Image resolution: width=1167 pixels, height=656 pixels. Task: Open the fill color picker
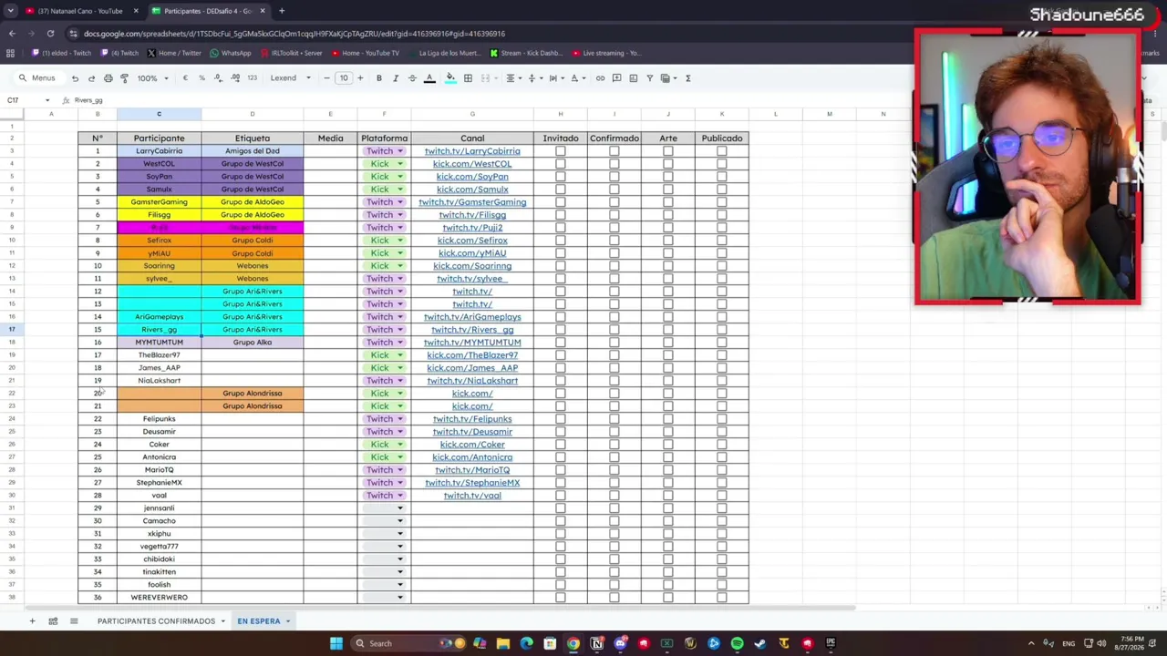coord(450,78)
